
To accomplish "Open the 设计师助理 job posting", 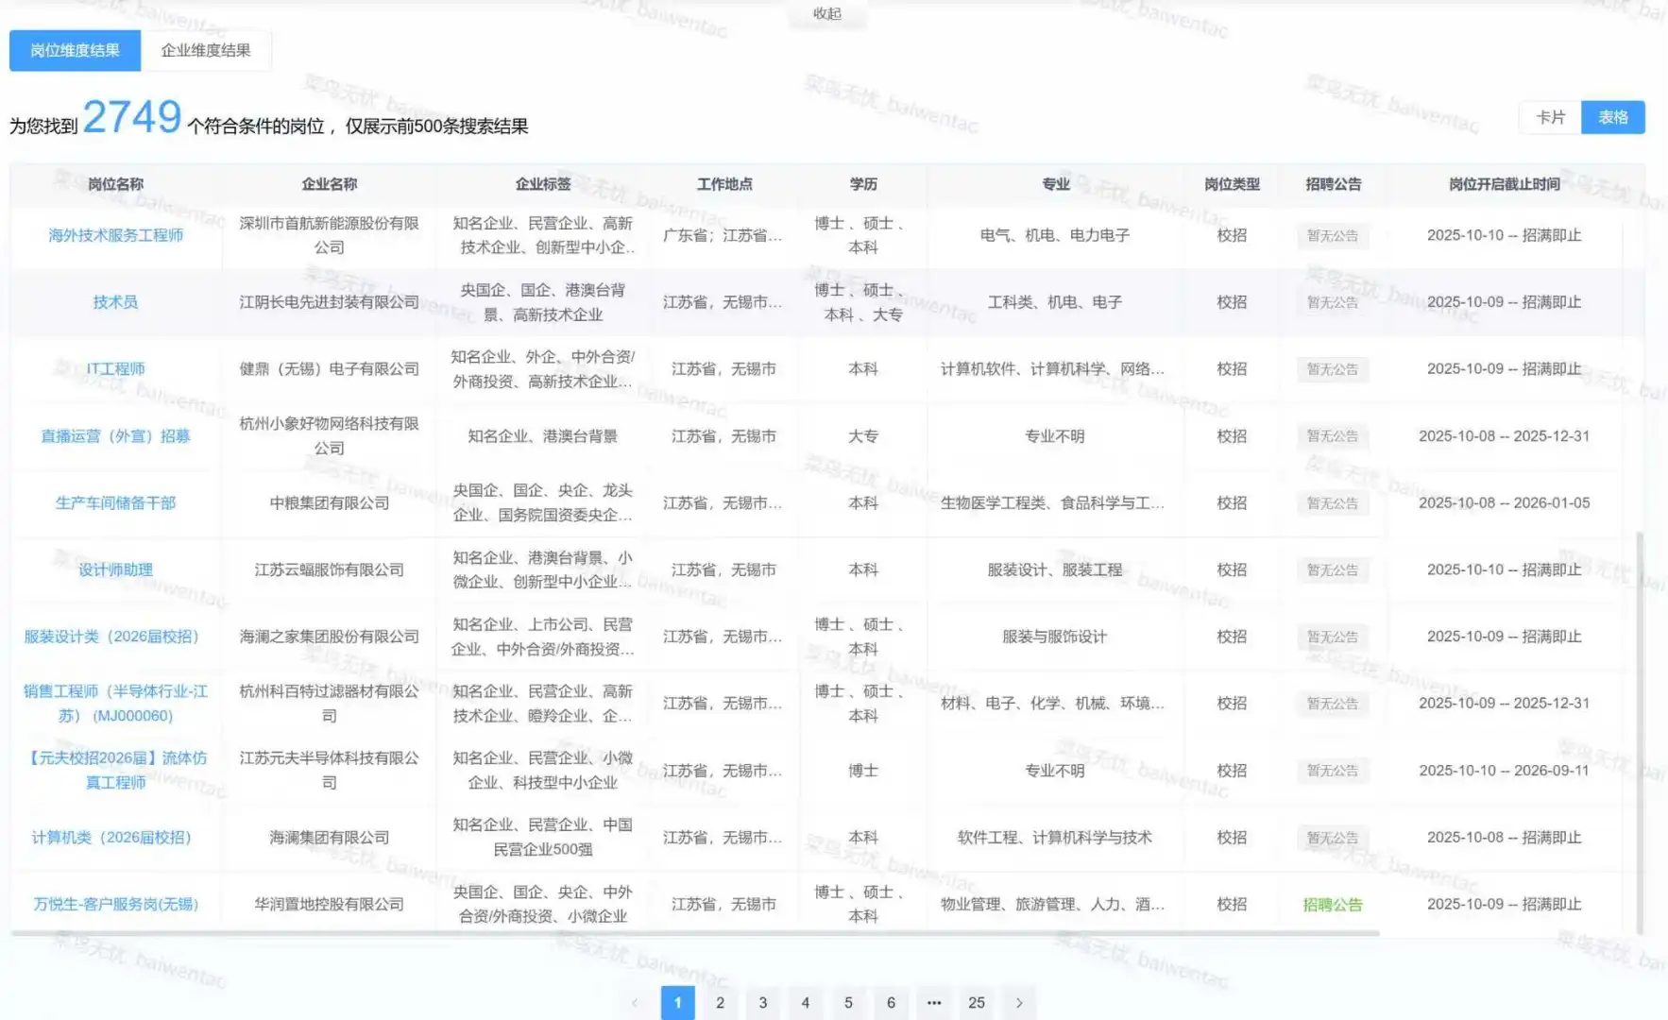I will pos(114,569).
